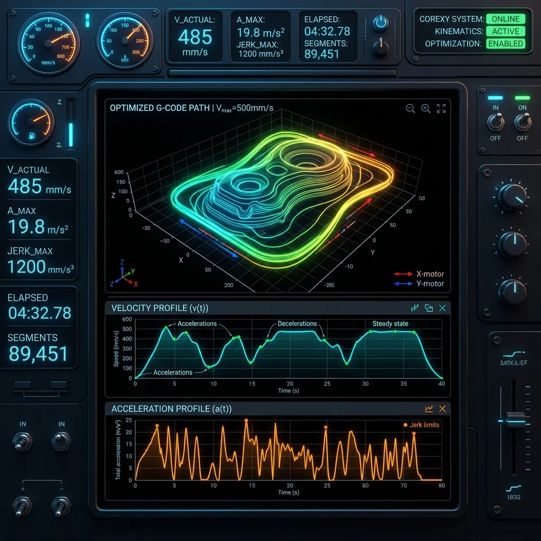The width and height of the screenshot is (541, 541).
Task: Click the Steady state annotation label
Action: click(x=390, y=324)
